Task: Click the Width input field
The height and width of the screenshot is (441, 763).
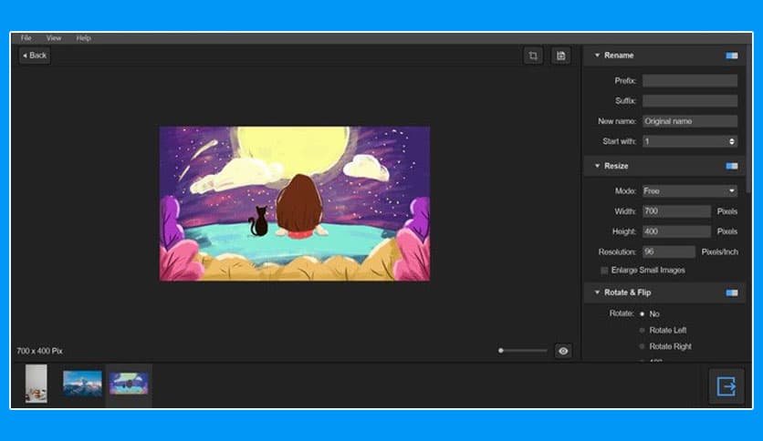Action: coord(675,211)
